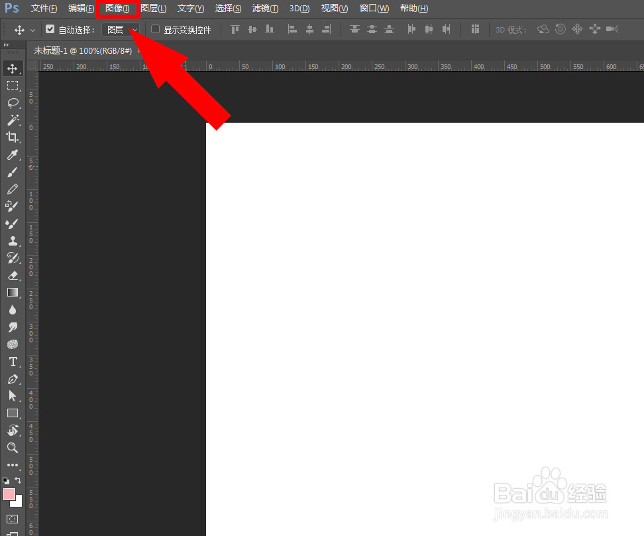Align right edges of layers
The image size is (644, 536).
point(327,29)
